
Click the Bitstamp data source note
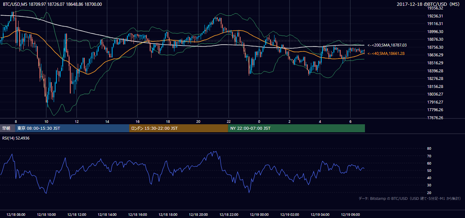click(x=410, y=198)
